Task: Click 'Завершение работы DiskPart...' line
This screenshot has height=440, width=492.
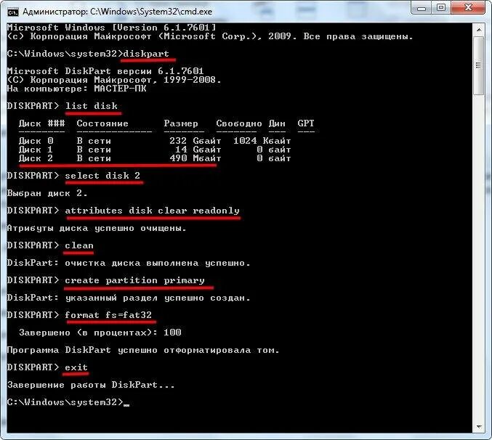Action: (91, 385)
